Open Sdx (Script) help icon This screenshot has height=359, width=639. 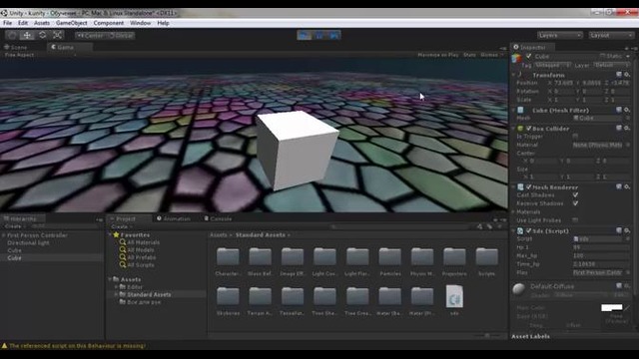pos(619,230)
